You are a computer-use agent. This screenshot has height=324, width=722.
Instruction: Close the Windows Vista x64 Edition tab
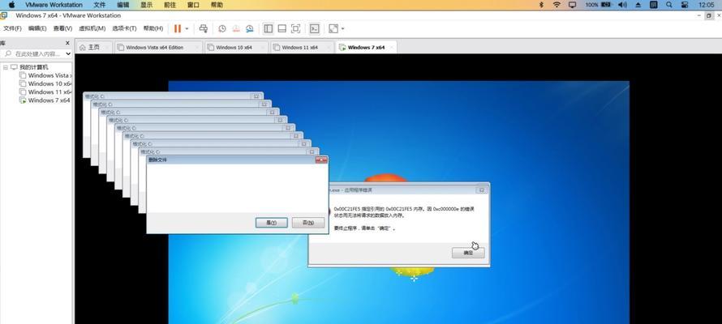pos(198,47)
